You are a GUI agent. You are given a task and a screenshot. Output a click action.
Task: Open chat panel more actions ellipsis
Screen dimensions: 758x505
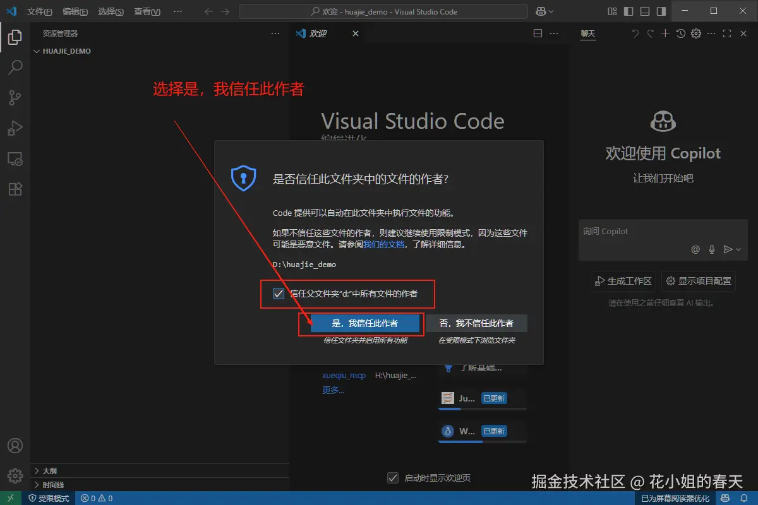(x=712, y=33)
